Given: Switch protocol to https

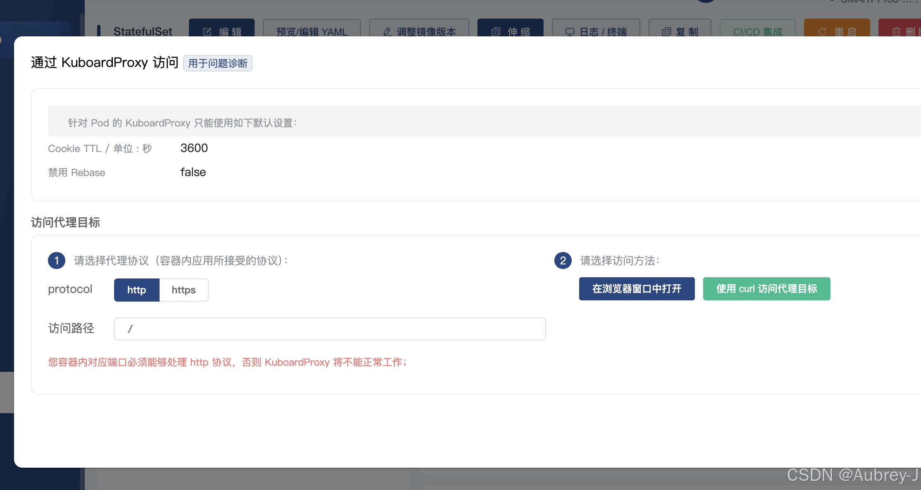Looking at the screenshot, I should (x=184, y=290).
